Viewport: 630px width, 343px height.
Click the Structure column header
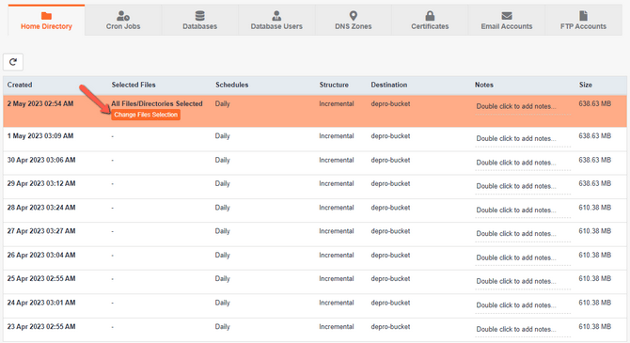(334, 85)
